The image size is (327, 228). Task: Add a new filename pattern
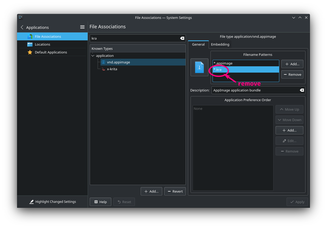tap(292, 64)
